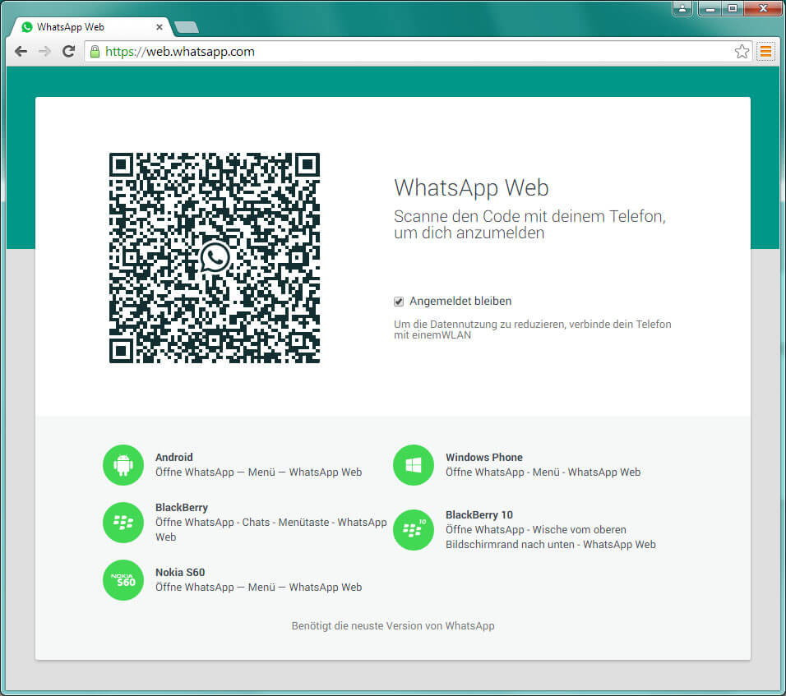This screenshot has width=786, height=696.
Task: Click the Android heading text
Action: click(x=174, y=457)
